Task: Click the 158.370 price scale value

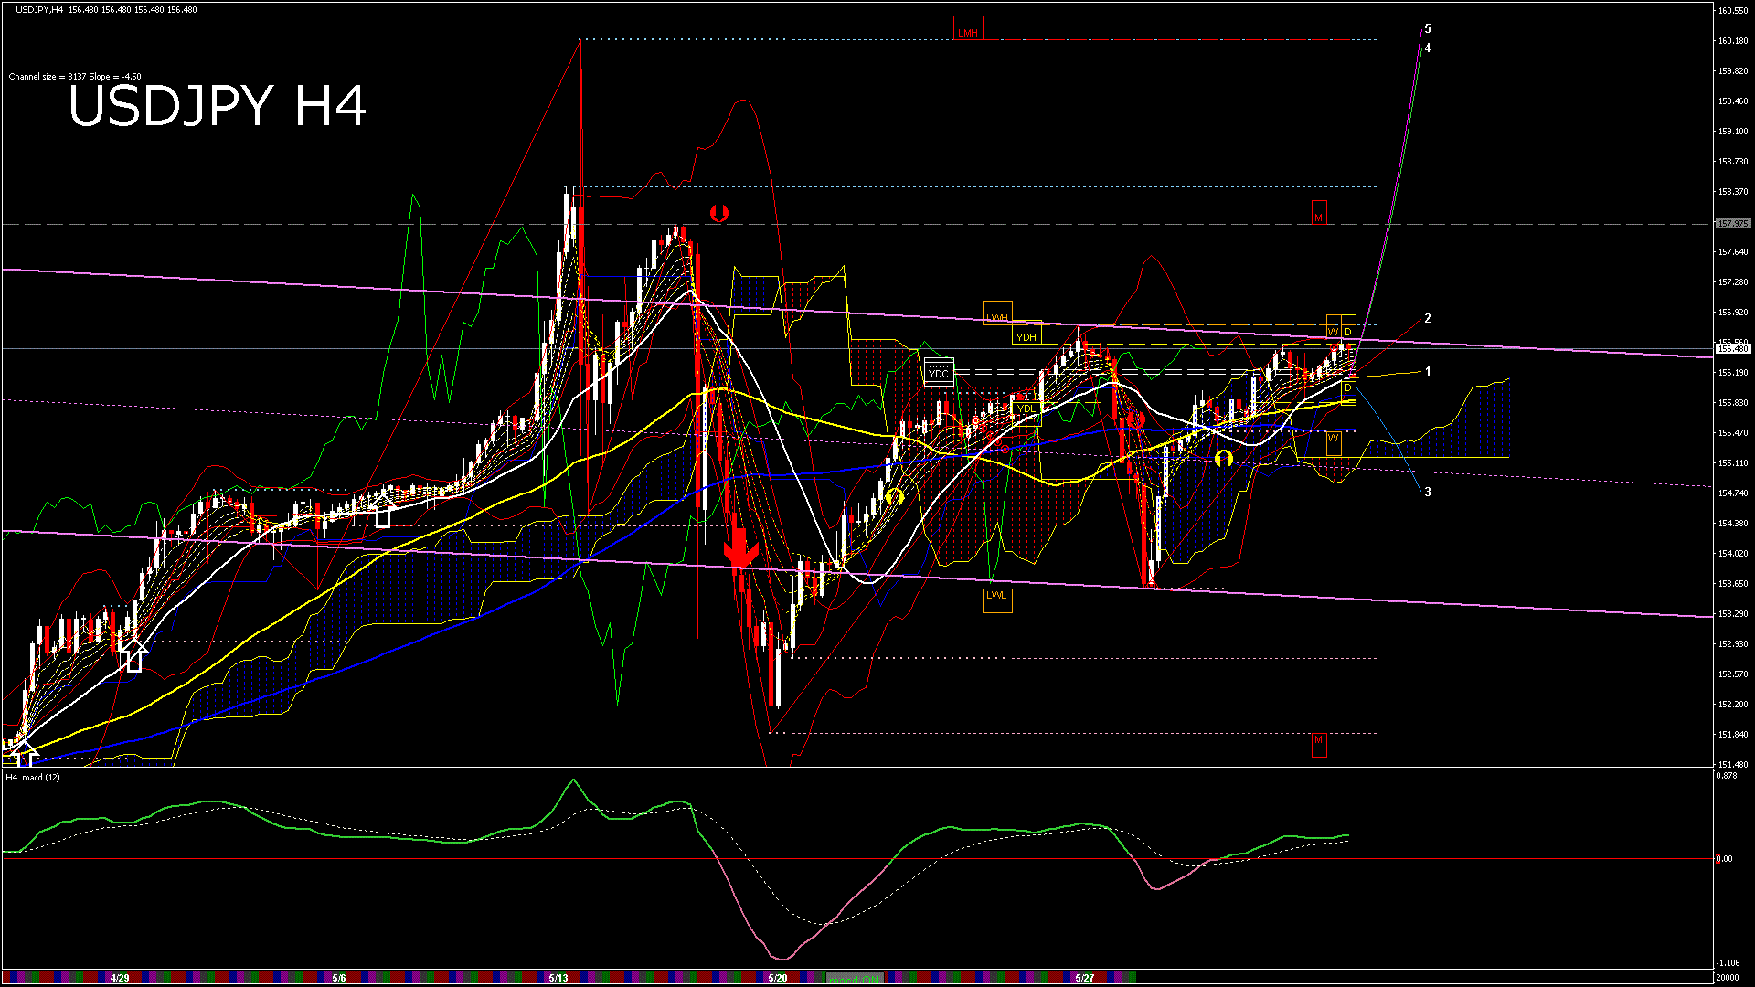Action: click(x=1733, y=192)
